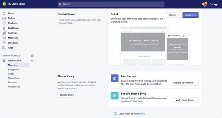This screenshot has width=222, height=118.
Task: Follow the themes help link
Action: 141,114
